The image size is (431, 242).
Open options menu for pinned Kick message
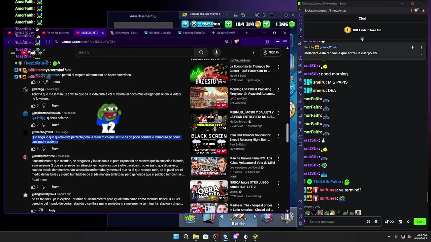coord(421,47)
